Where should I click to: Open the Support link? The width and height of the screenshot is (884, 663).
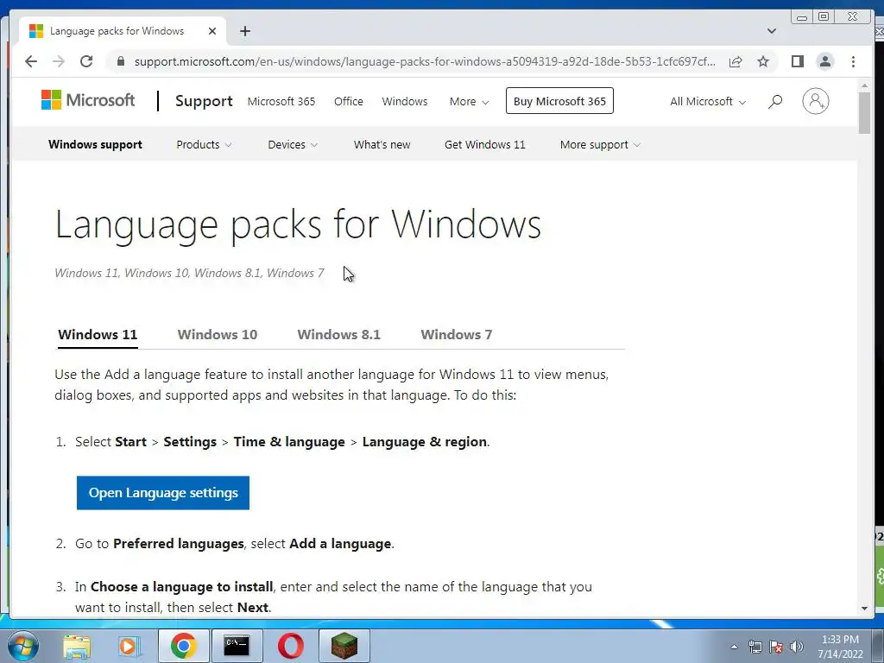pyautogui.click(x=204, y=101)
